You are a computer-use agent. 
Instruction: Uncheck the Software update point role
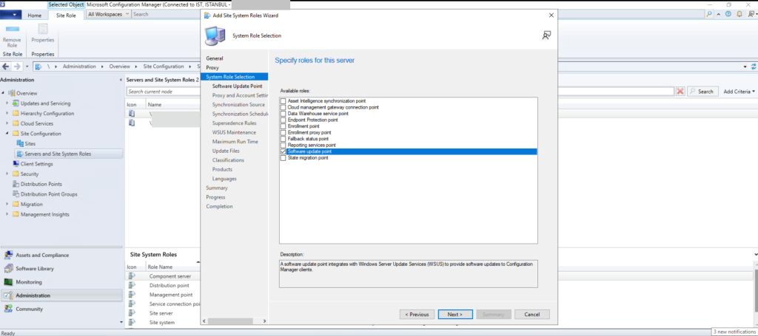coord(283,151)
